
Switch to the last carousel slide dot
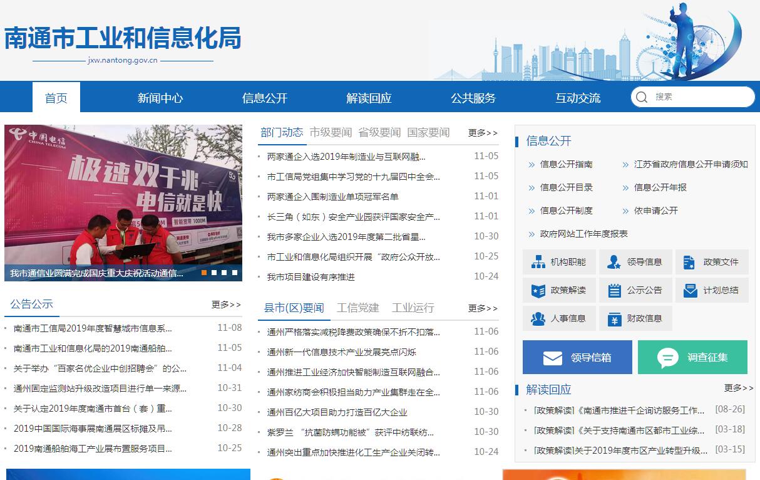[x=235, y=273]
